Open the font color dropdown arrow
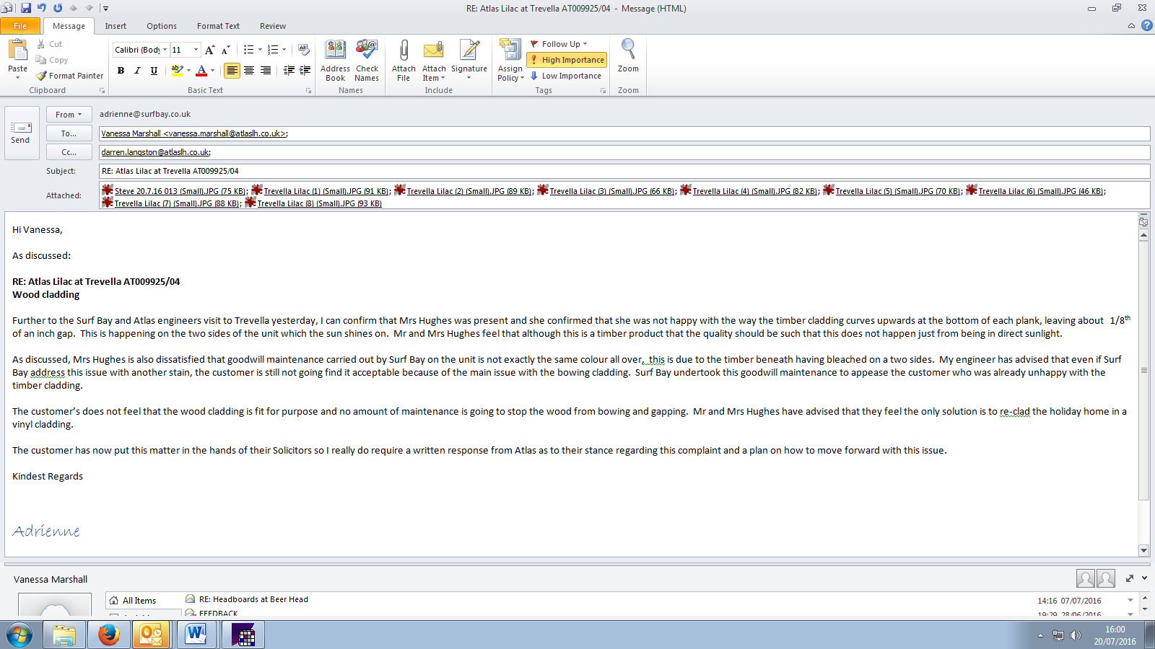 213,70
